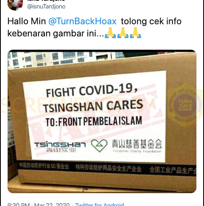The height and width of the screenshot is (206, 204).
Task: Click the tweet text 'kebenaran gambar ini'
Action: [55, 34]
